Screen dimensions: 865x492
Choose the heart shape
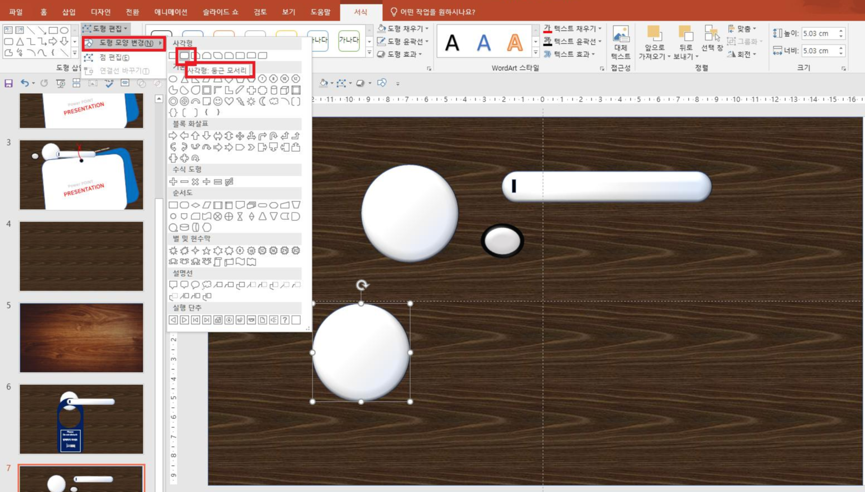(x=229, y=102)
